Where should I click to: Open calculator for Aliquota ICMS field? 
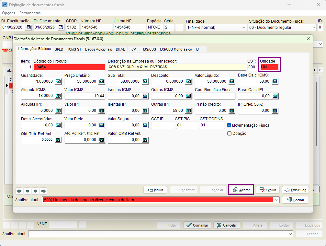click(x=58, y=96)
